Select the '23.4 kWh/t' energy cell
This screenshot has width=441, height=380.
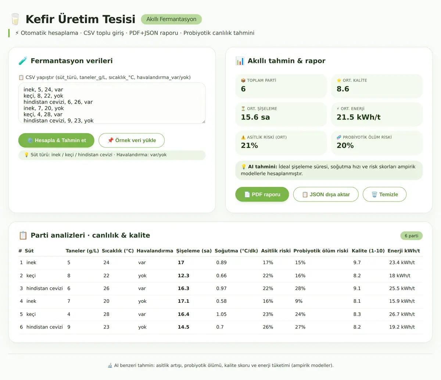click(402, 263)
